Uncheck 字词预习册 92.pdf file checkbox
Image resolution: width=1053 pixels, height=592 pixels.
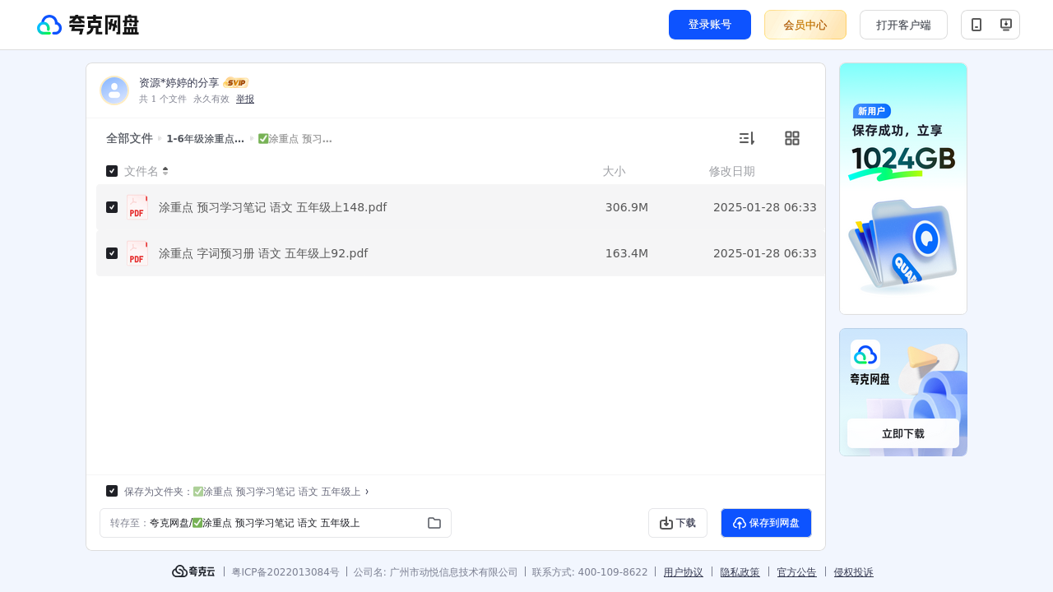(x=112, y=253)
